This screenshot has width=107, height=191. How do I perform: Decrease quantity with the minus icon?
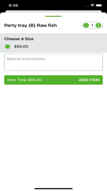[86, 25]
